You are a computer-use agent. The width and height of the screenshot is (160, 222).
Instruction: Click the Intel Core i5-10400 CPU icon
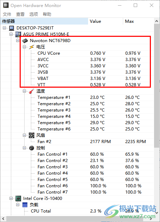(x=18, y=199)
